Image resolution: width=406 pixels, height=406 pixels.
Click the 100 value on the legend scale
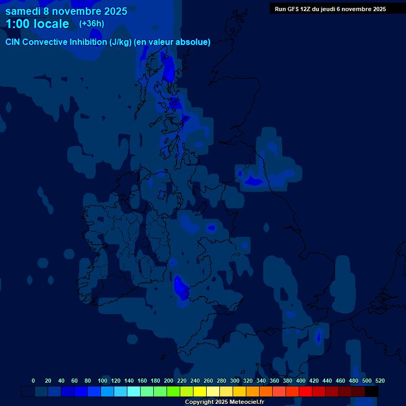tap(102, 381)
